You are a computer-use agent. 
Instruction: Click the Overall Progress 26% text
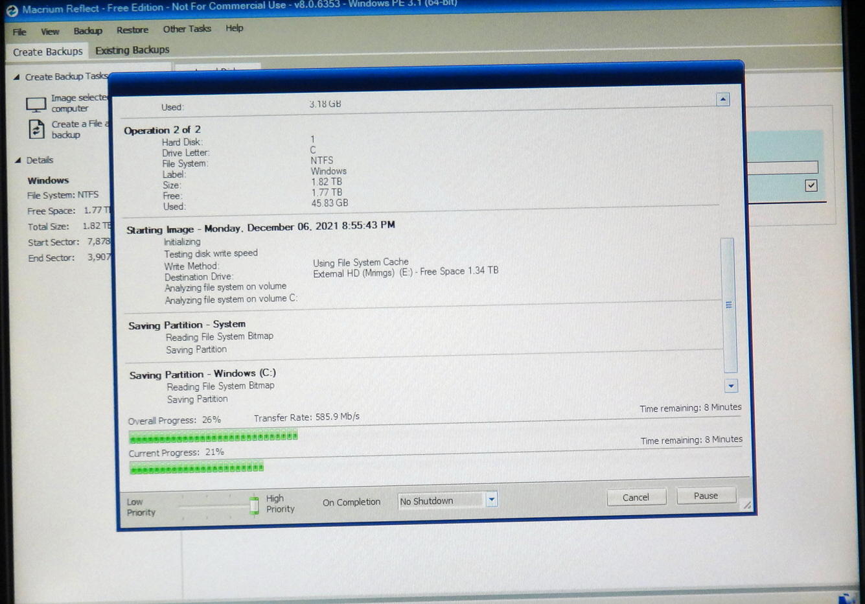click(x=174, y=420)
